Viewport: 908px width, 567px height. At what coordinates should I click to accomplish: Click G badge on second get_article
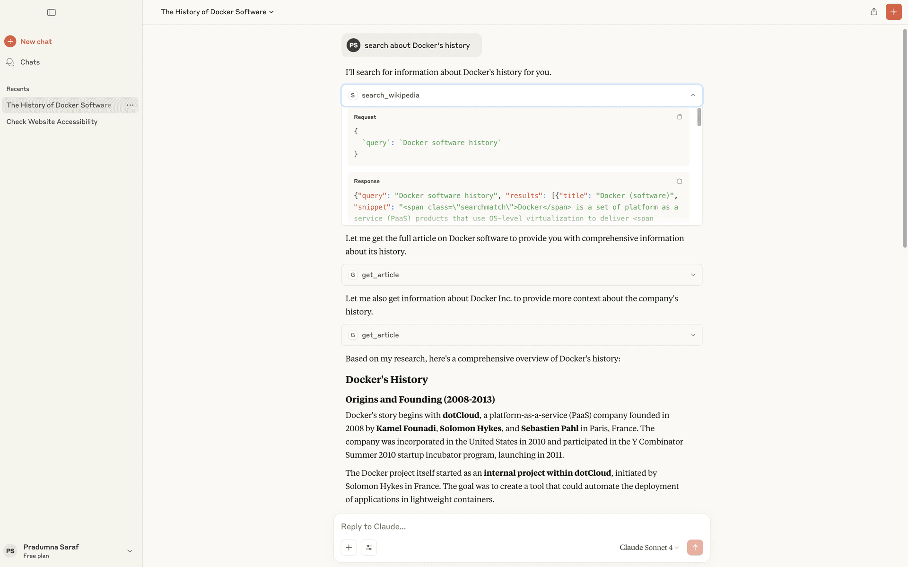click(353, 335)
